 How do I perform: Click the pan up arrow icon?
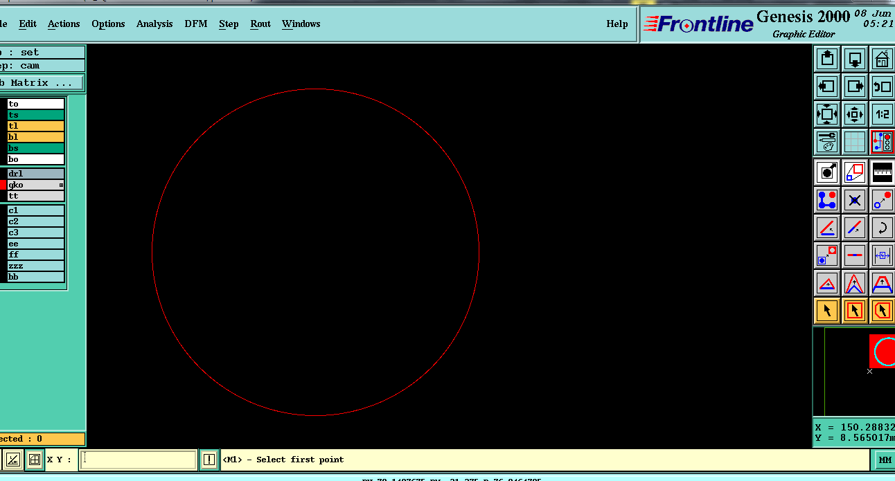[x=827, y=59]
